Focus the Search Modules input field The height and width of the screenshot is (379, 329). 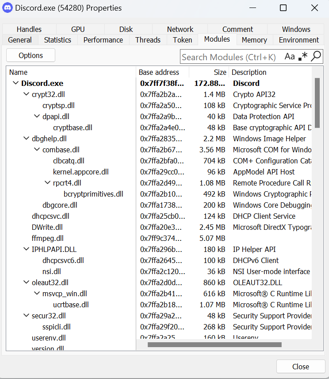tap(230, 57)
